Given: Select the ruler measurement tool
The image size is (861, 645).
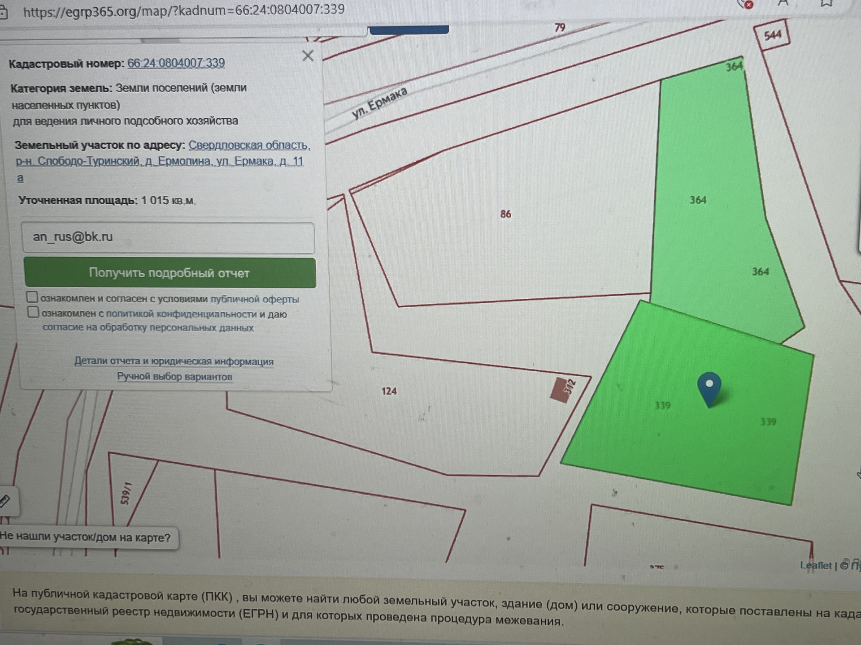Looking at the screenshot, I should (5, 501).
